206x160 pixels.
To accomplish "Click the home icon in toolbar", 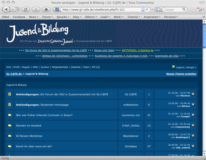I will point(46,9).
